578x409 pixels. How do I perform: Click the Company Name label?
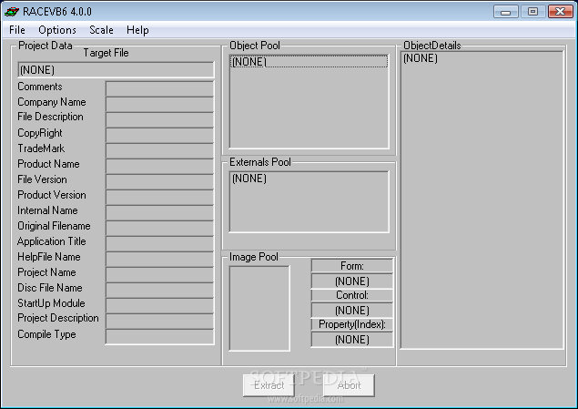pyautogui.click(x=52, y=102)
